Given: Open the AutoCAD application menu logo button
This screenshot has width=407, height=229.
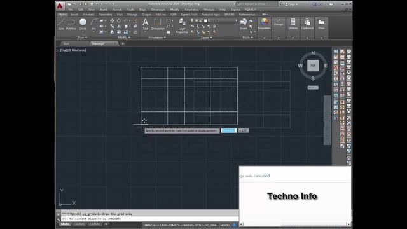Looking at the screenshot, I should 60,6.
